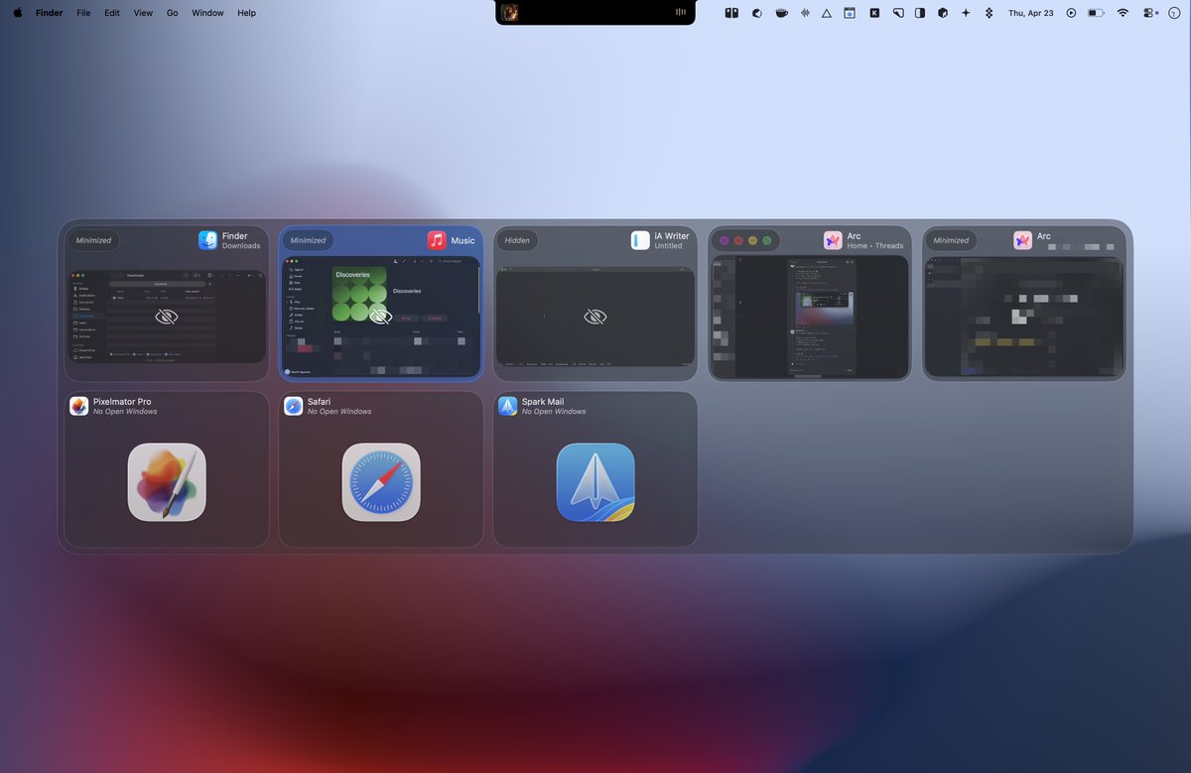Select the minimized Arc window preview
1191x773 pixels.
(x=1024, y=317)
